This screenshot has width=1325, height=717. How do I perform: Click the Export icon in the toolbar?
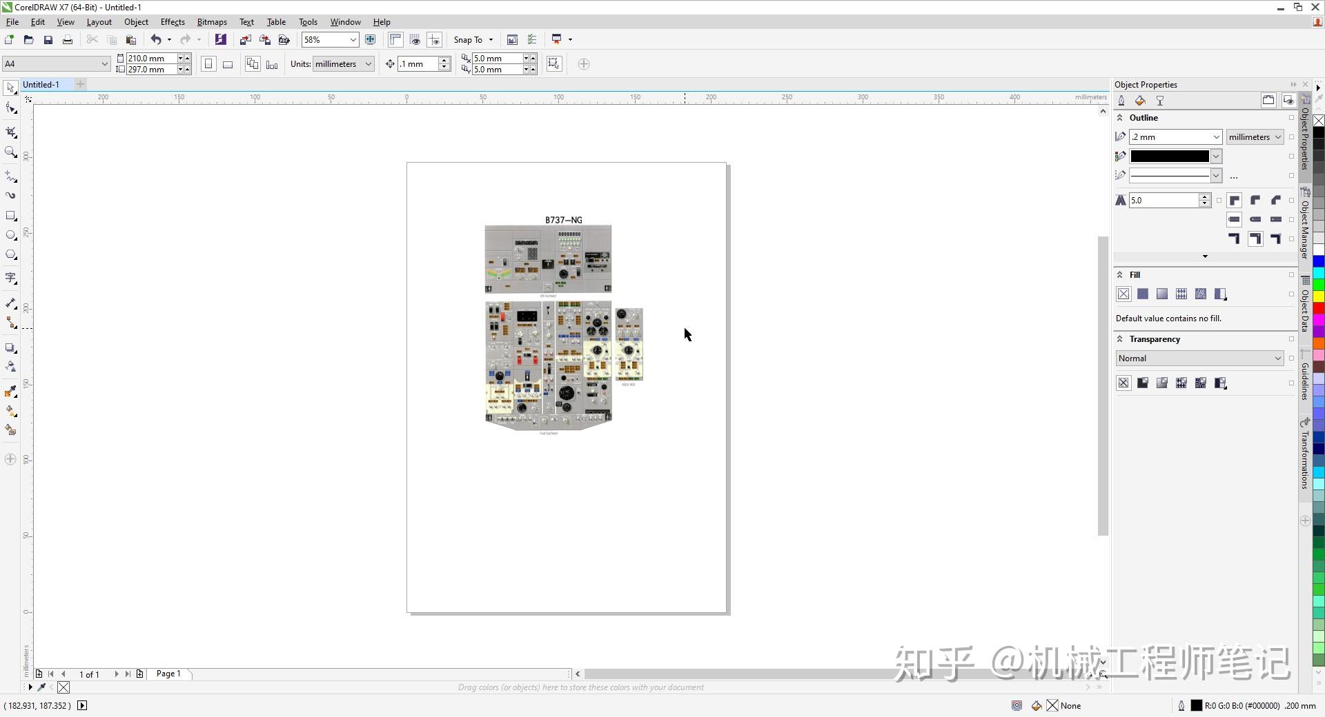[x=264, y=39]
